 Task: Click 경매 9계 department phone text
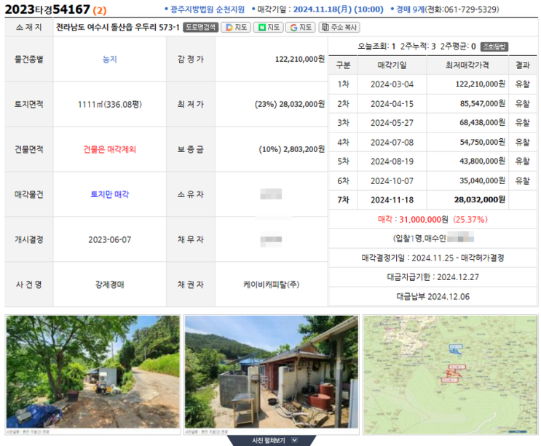447,9
